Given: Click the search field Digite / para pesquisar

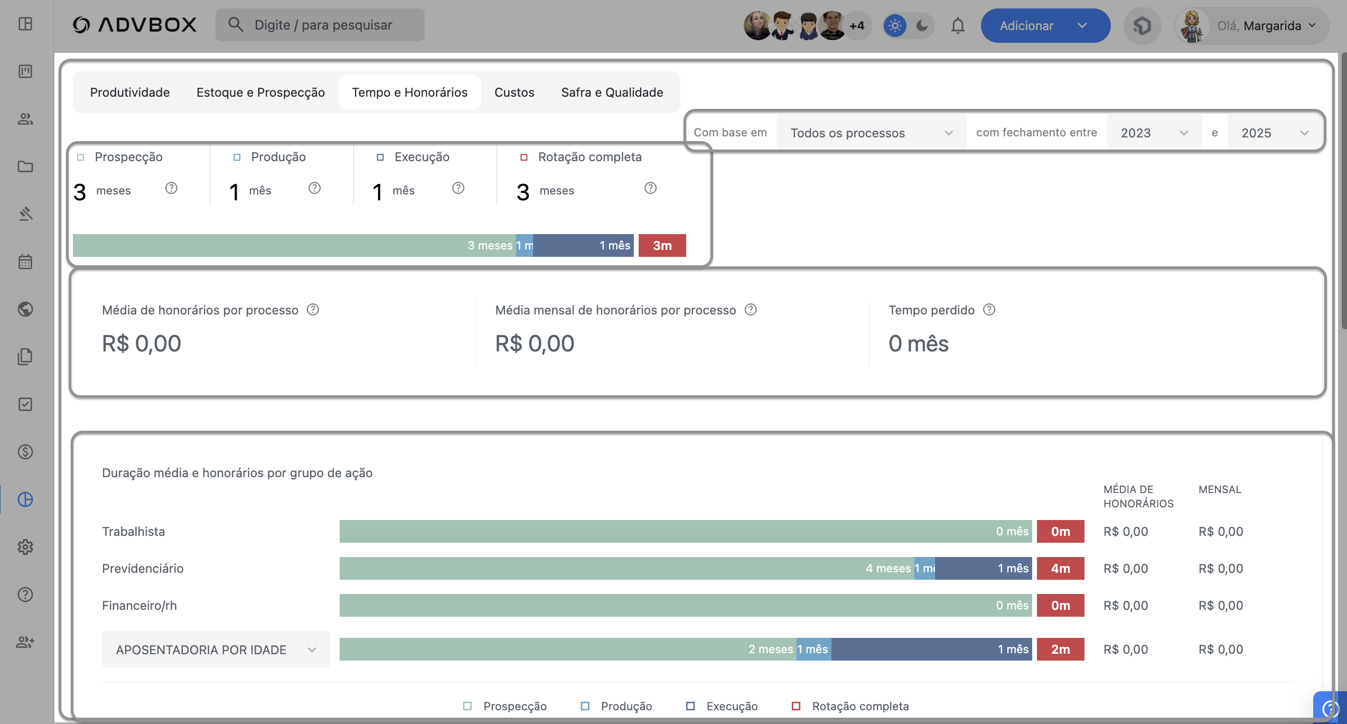Looking at the screenshot, I should click(x=323, y=25).
